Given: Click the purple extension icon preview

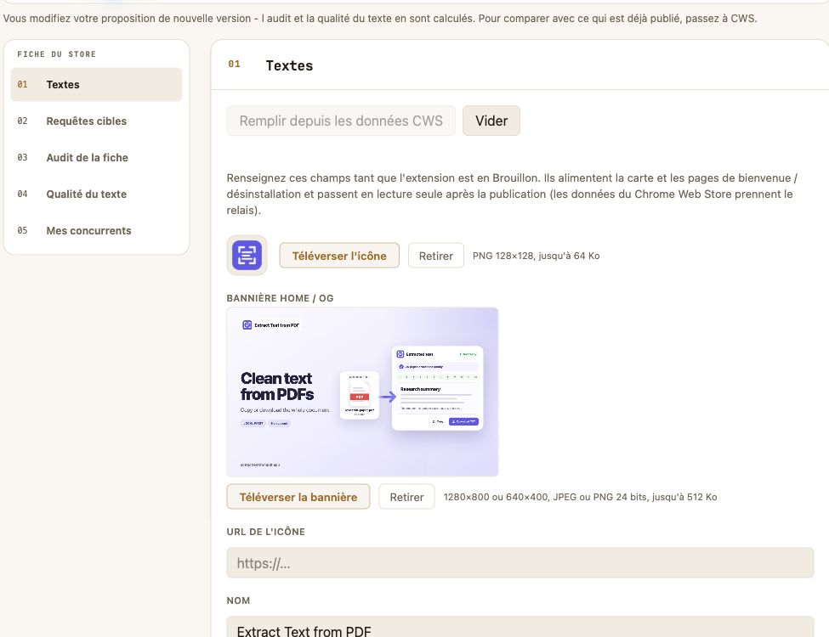Looking at the screenshot, I should [247, 256].
